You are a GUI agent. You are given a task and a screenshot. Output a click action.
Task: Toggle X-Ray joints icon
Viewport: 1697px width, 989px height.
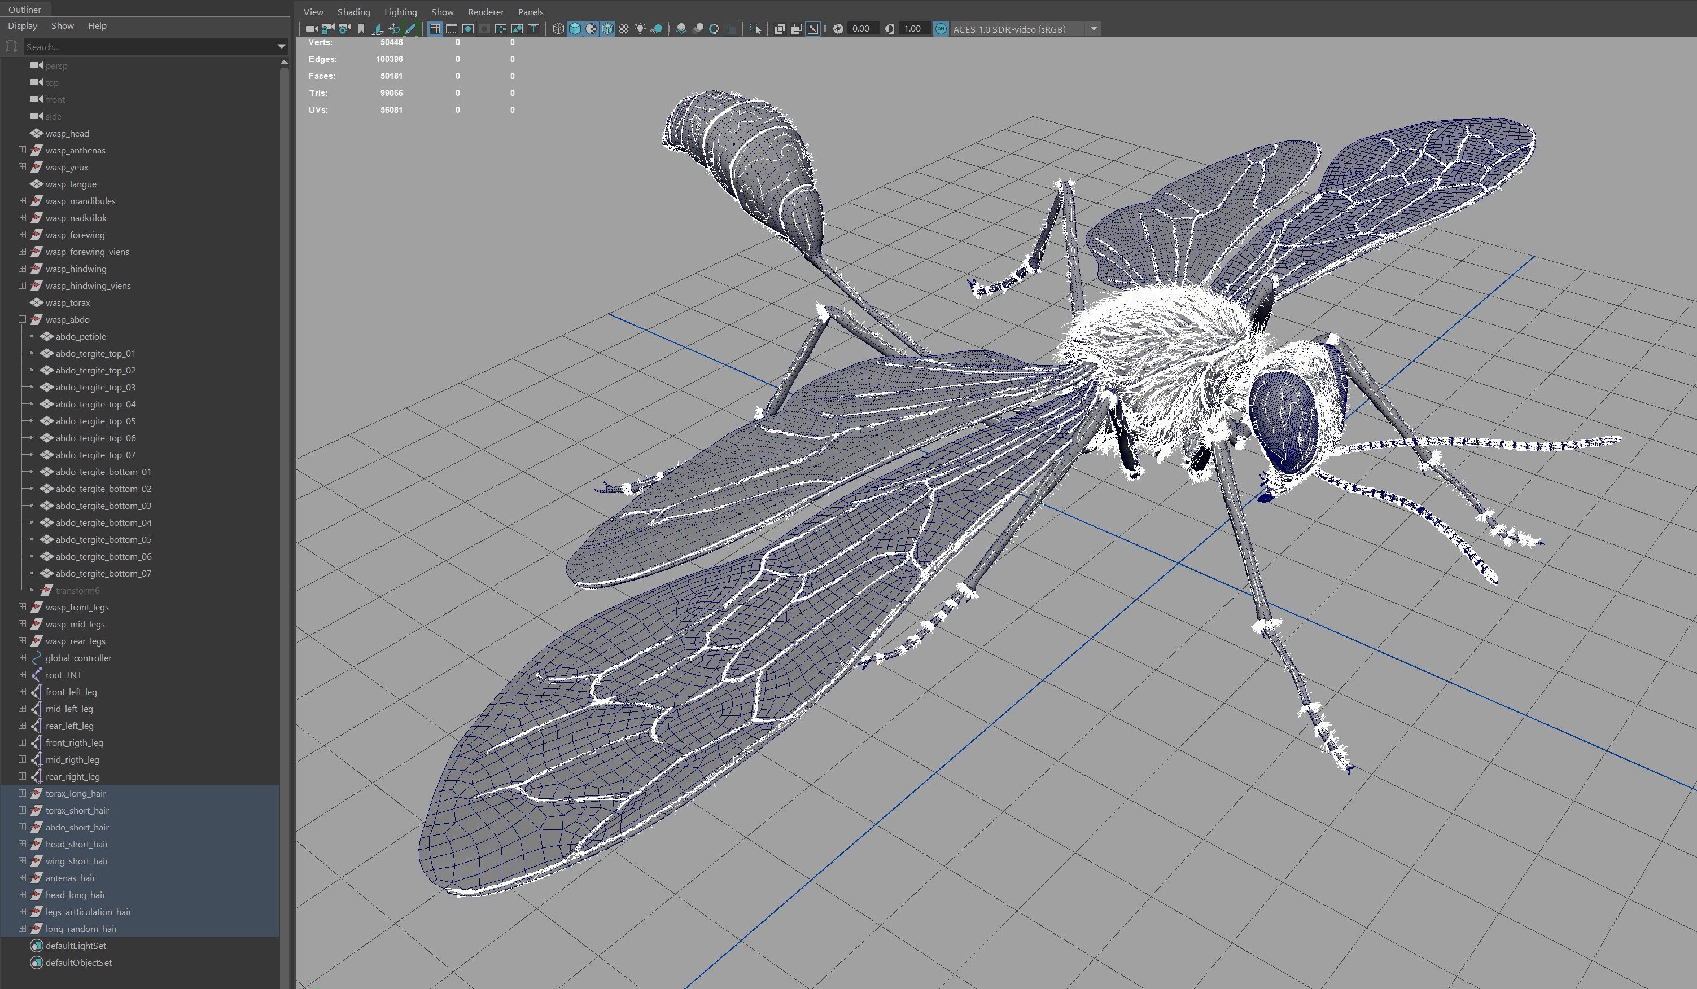pos(813,29)
